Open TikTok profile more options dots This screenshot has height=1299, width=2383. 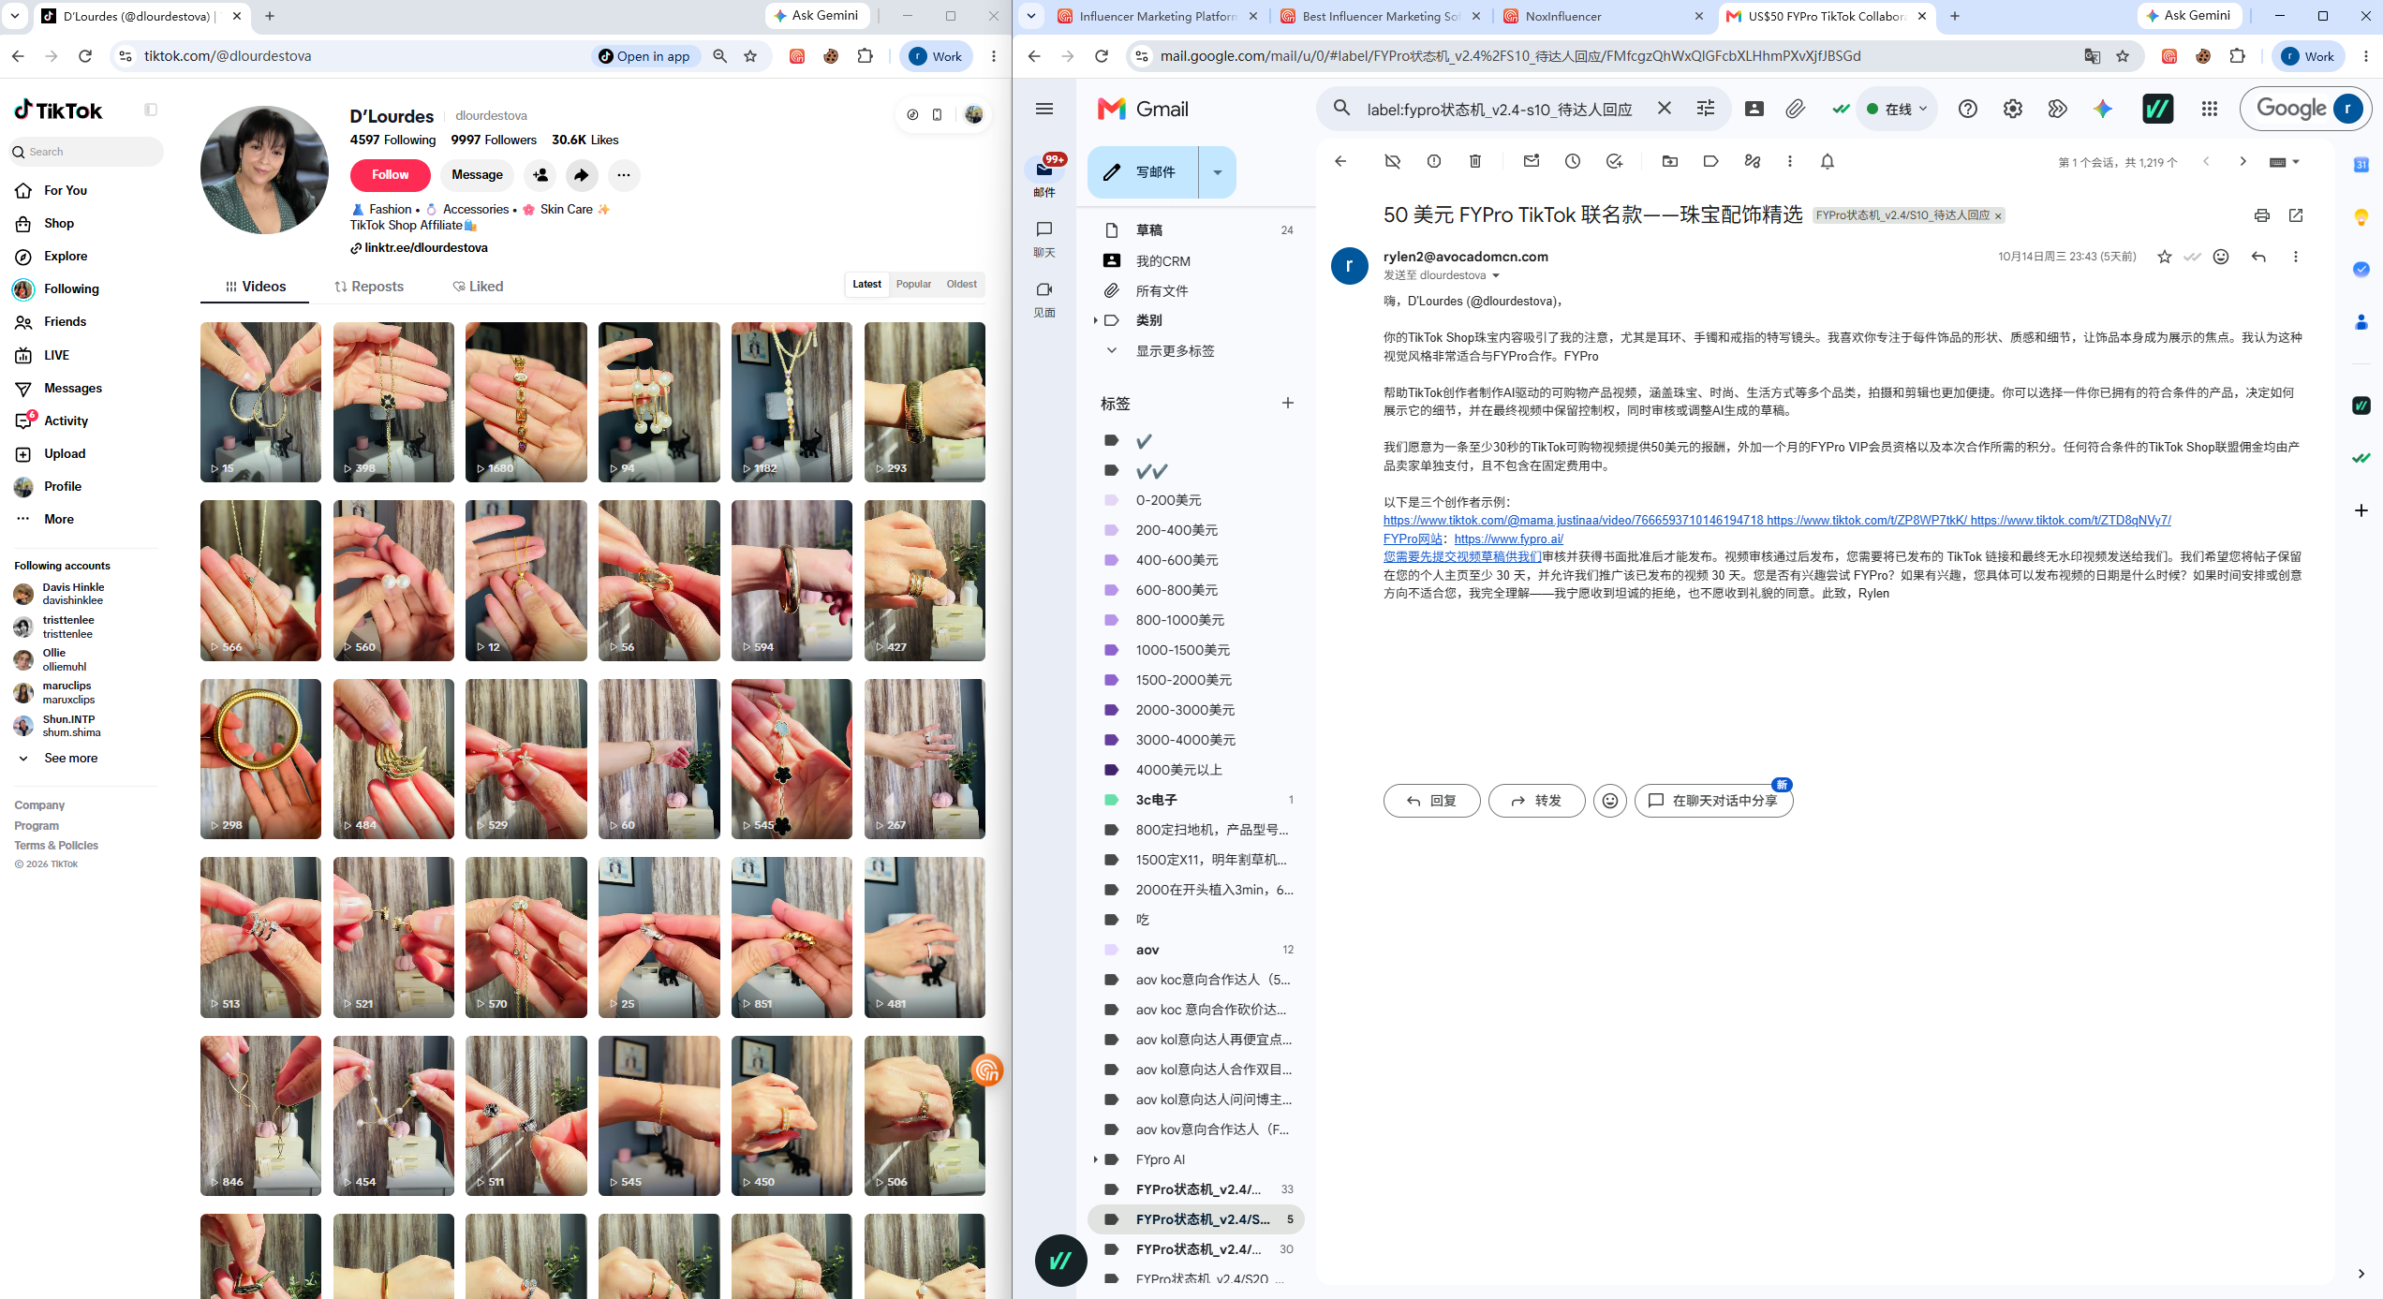(x=624, y=175)
